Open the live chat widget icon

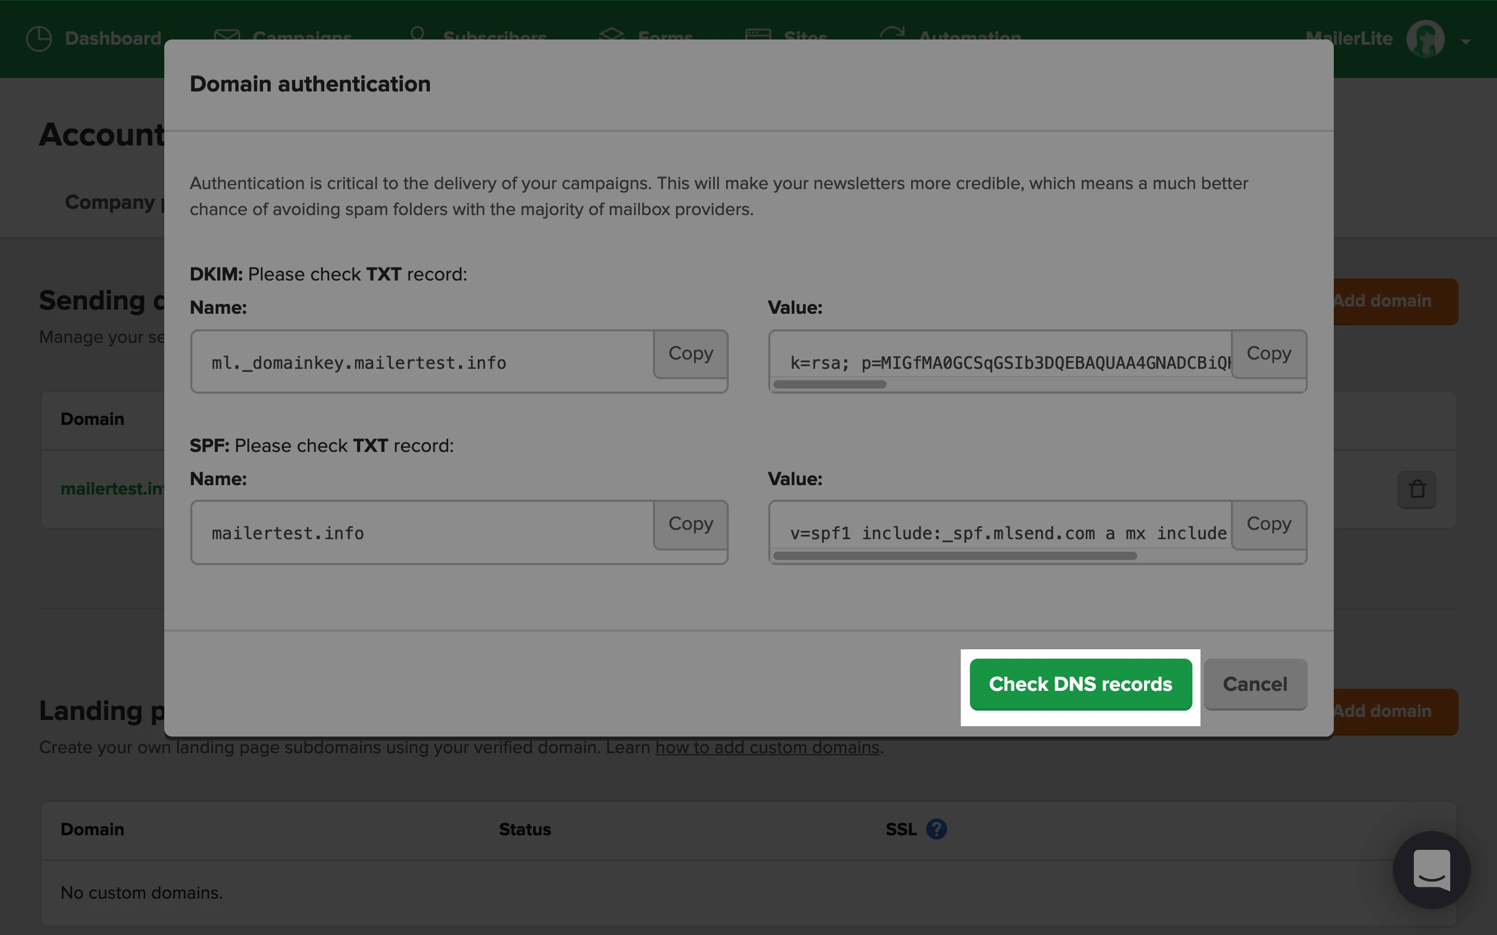[x=1431, y=870]
